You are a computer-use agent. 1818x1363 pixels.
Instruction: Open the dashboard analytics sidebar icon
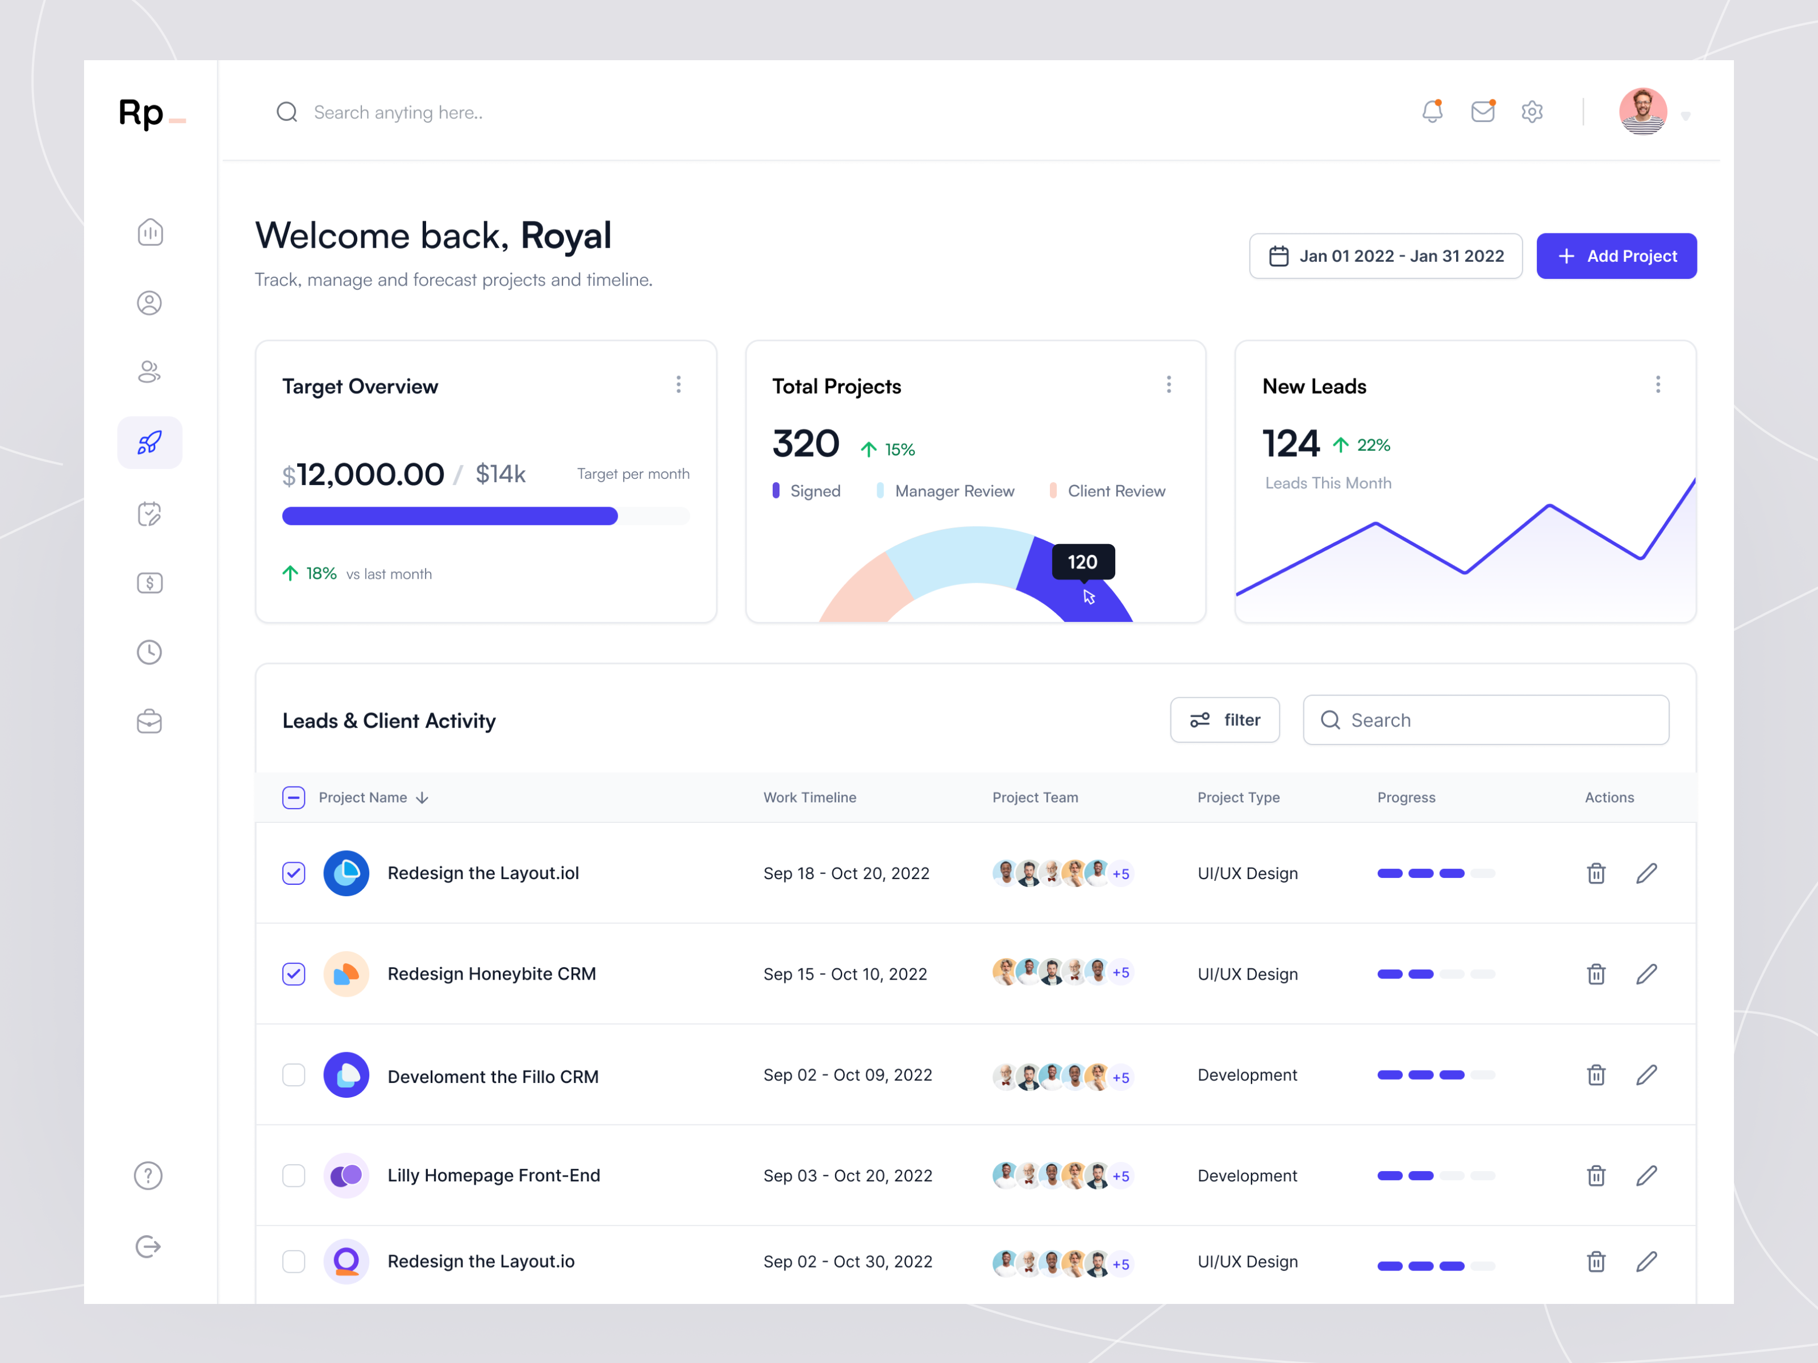click(x=149, y=232)
